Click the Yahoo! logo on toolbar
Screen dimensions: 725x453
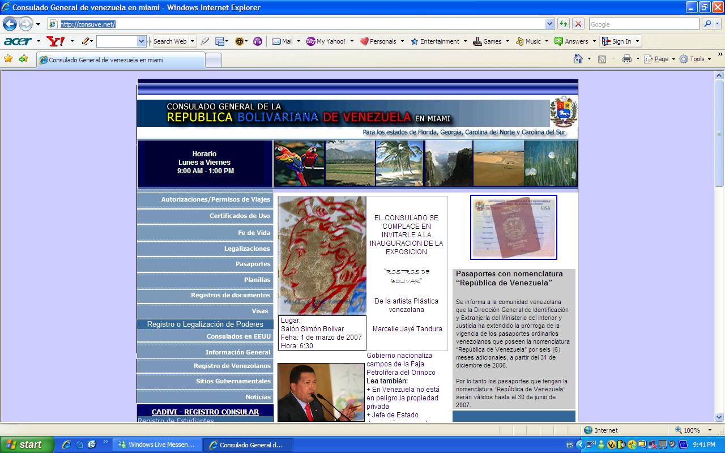pyautogui.click(x=56, y=41)
